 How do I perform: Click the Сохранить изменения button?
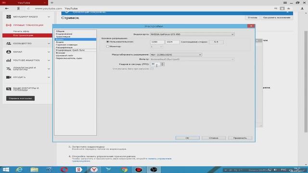coord(277,18)
